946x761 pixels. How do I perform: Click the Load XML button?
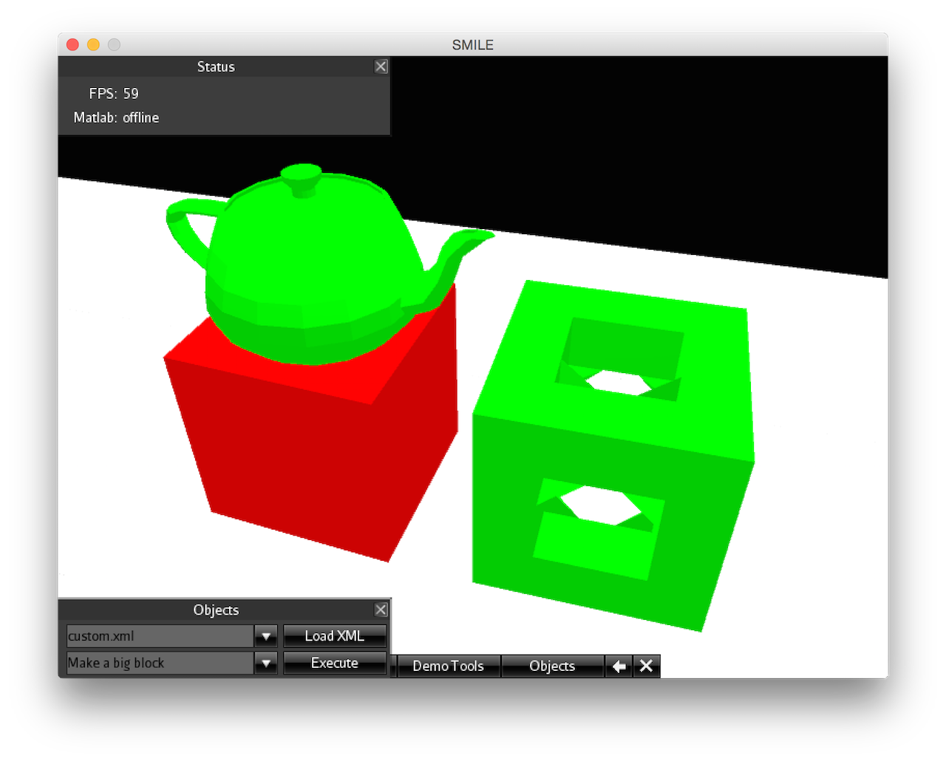point(335,636)
